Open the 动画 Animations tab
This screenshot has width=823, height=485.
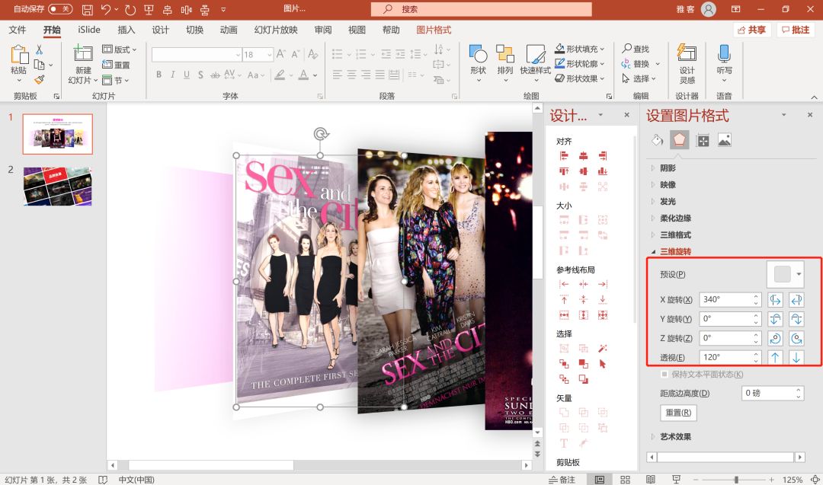click(229, 30)
